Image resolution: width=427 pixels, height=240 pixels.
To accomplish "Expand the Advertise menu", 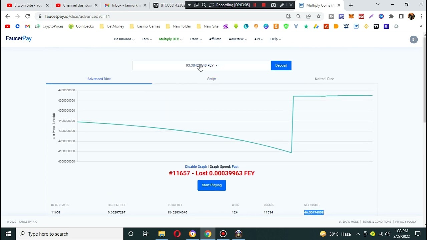I will 238,39.
